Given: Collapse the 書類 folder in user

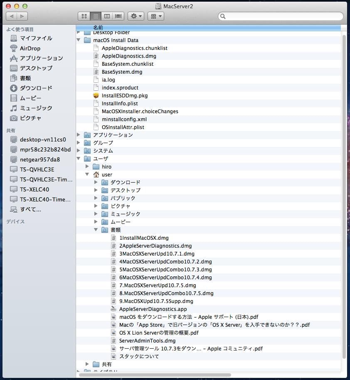Looking at the screenshot, I should click(96, 229).
